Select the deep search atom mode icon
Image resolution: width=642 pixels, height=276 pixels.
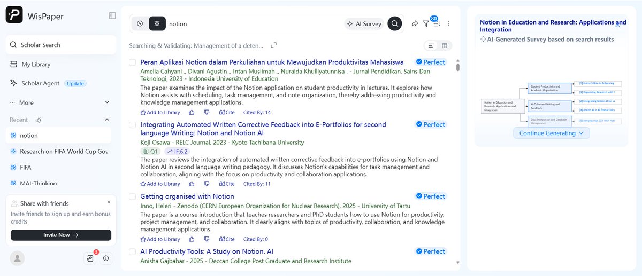click(x=157, y=23)
